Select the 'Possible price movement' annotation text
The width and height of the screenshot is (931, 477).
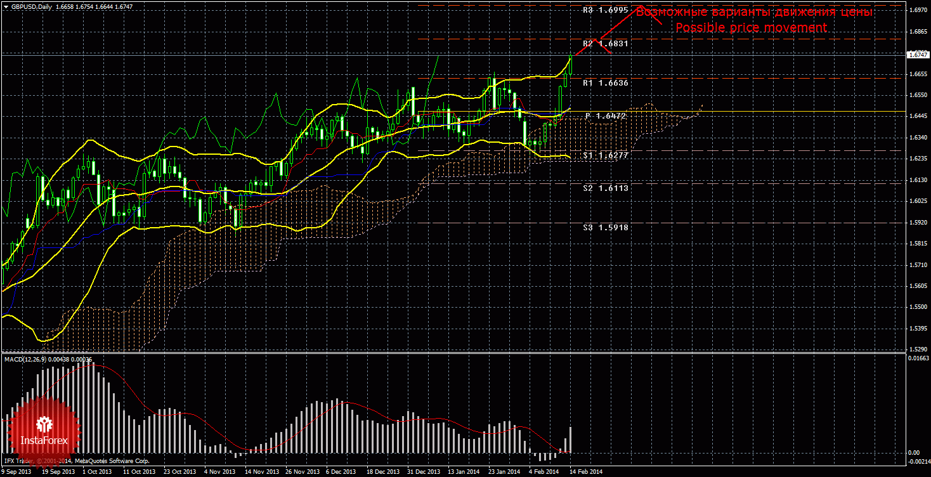[x=751, y=28]
